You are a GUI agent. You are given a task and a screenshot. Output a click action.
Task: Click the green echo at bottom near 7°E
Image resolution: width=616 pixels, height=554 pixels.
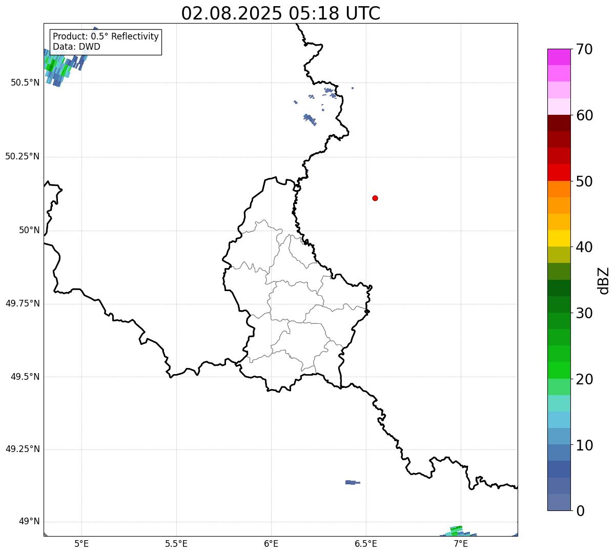tap(457, 531)
